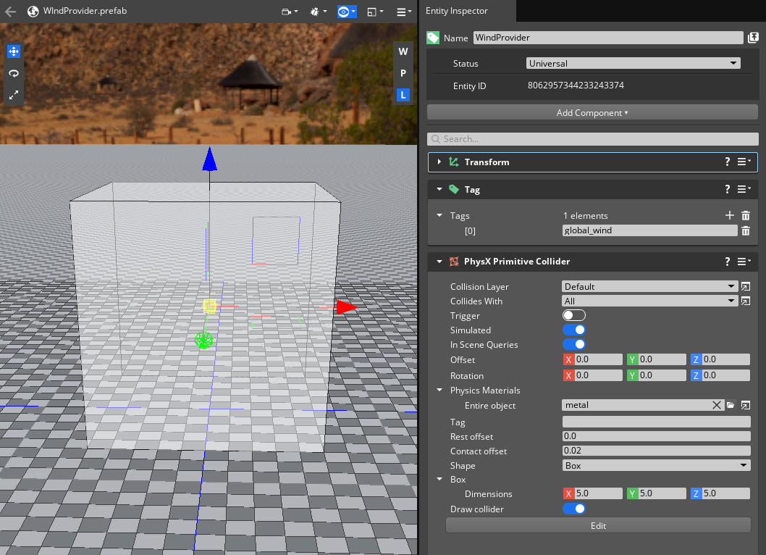Click the viewport size icon near the menu

point(372,12)
